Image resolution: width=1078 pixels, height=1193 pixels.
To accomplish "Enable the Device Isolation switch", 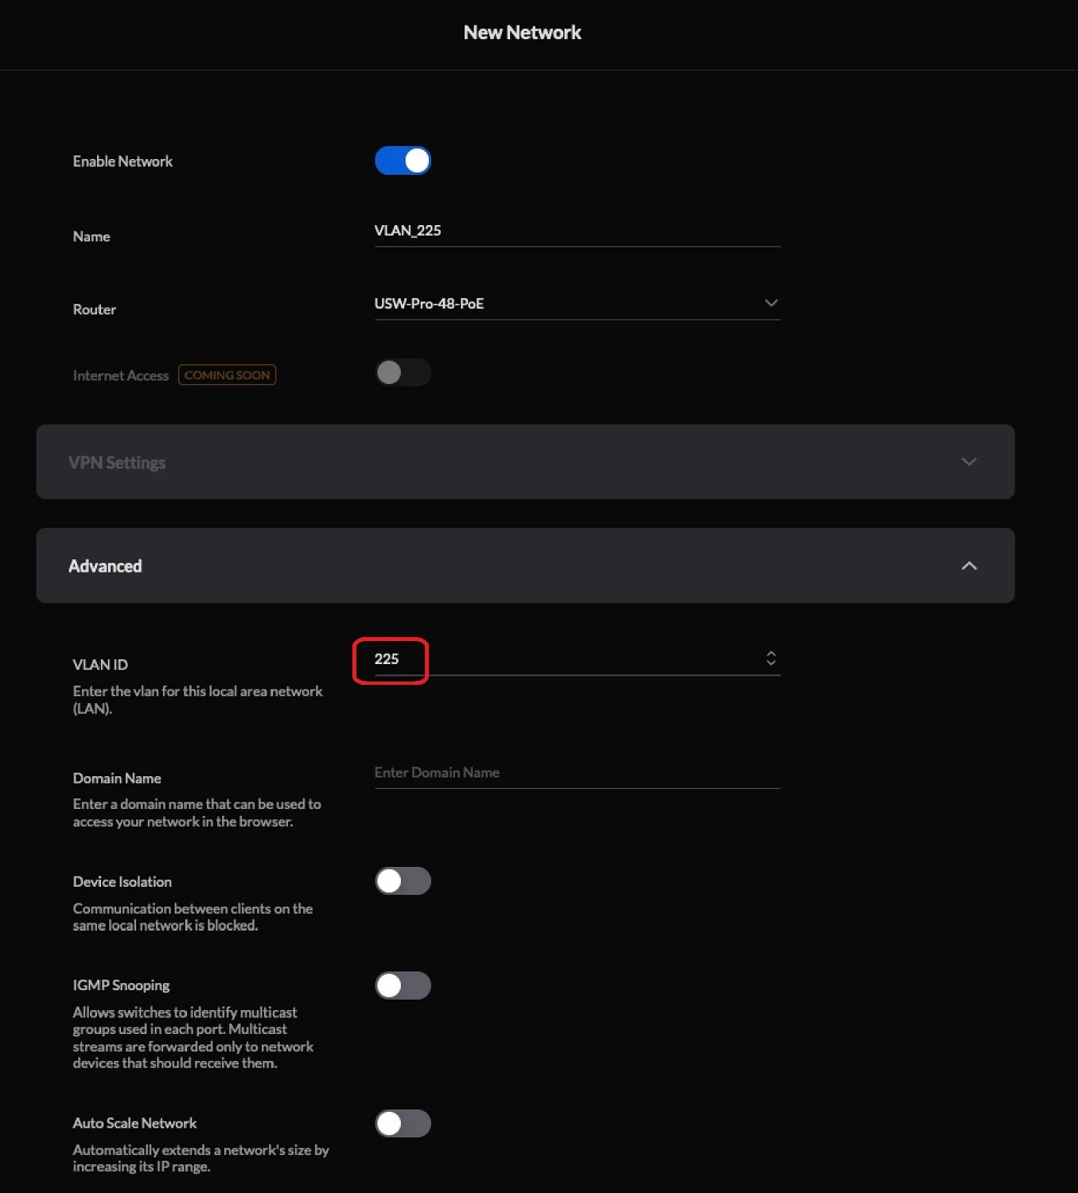I will pos(403,881).
